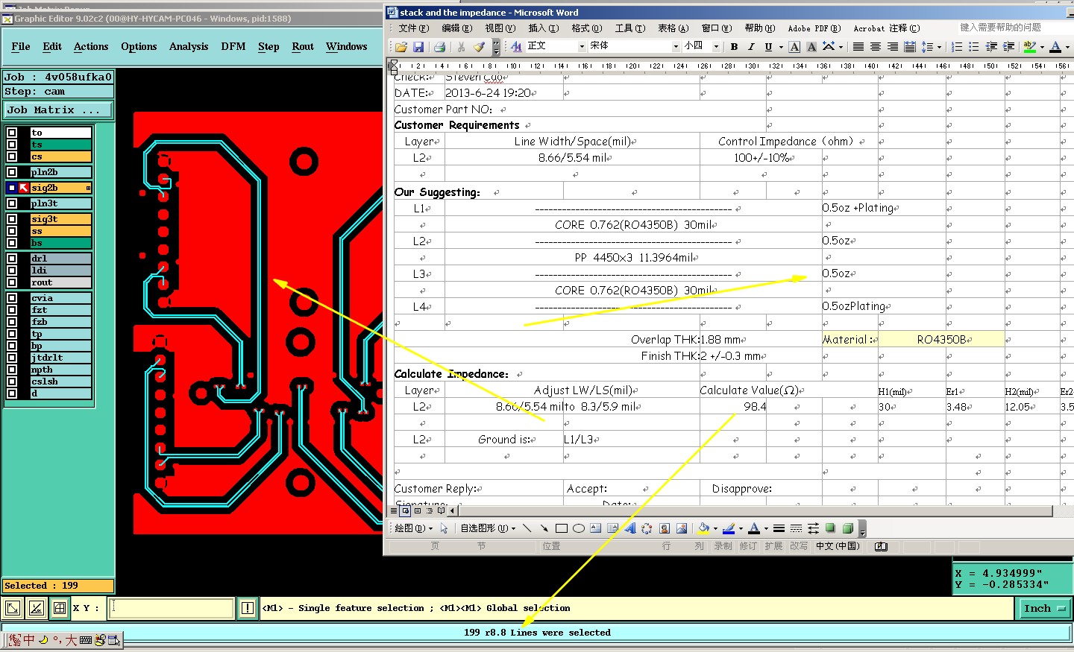This screenshot has width=1074, height=652.
Task: Expand the highlight color dropdown arrow
Action: (1042, 47)
